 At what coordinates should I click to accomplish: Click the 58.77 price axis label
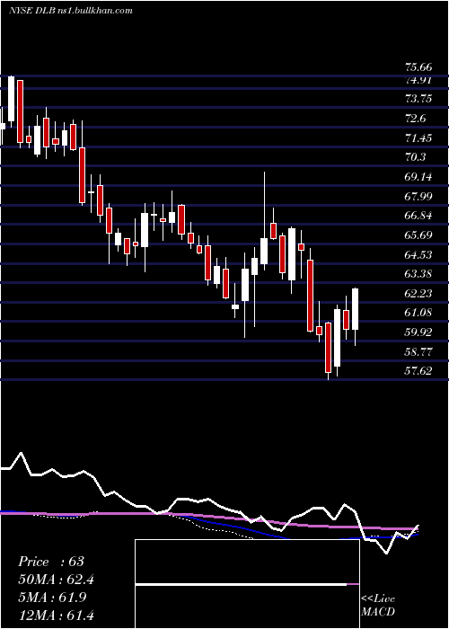[x=418, y=352]
